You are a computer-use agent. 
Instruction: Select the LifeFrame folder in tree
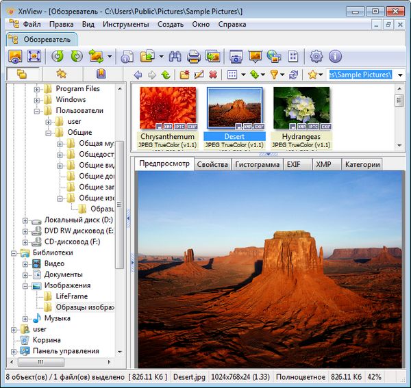[x=71, y=296]
